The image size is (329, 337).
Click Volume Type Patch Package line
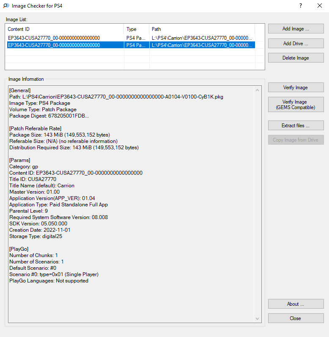coord(43,110)
